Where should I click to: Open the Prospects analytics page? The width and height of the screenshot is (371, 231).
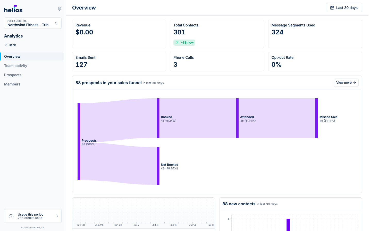tap(13, 75)
